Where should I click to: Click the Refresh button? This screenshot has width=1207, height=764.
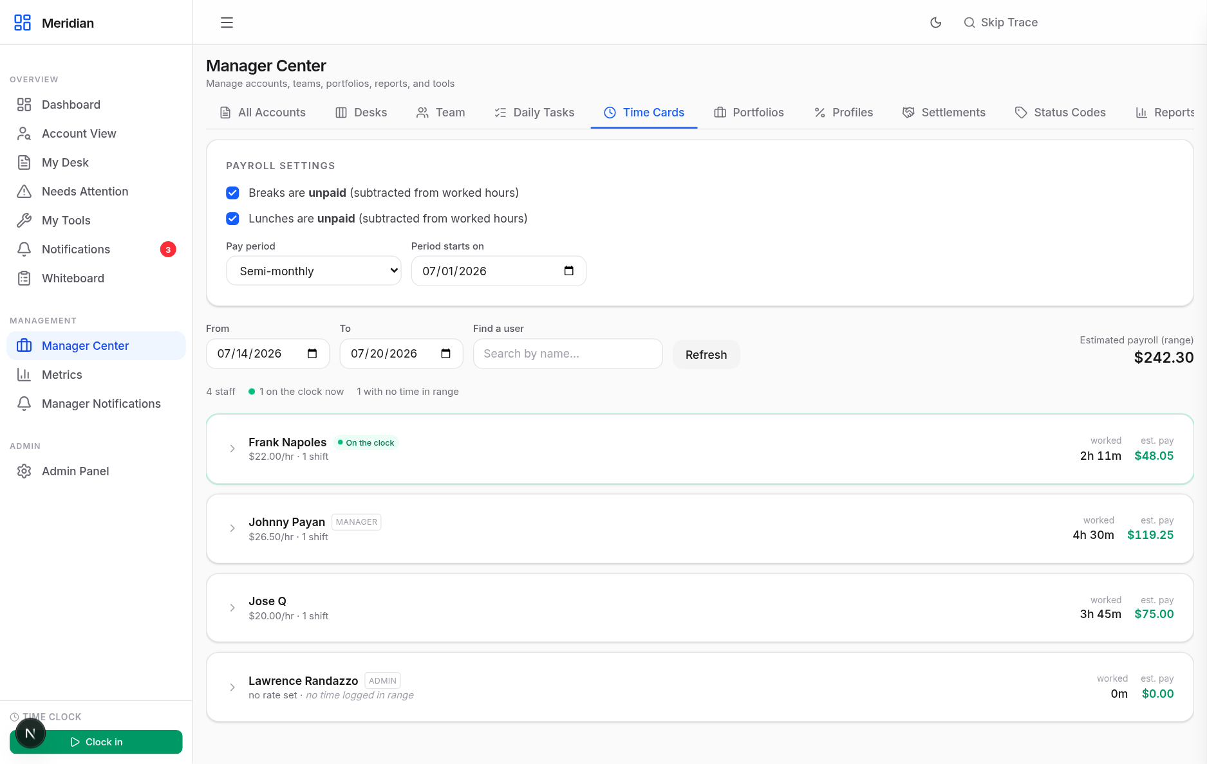tap(706, 355)
